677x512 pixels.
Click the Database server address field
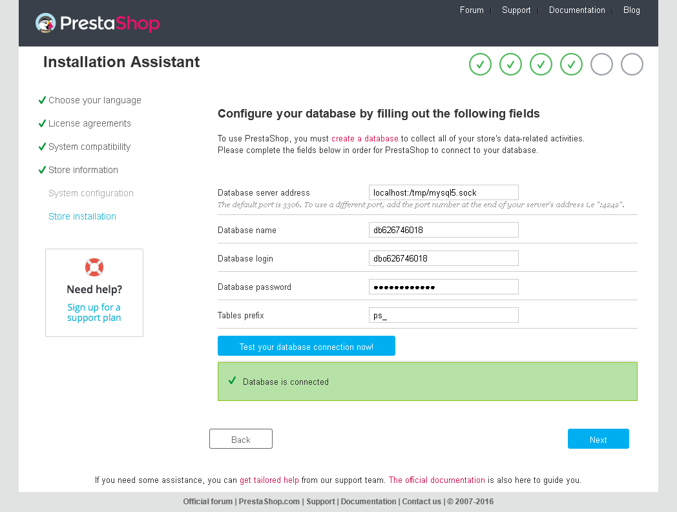443,192
